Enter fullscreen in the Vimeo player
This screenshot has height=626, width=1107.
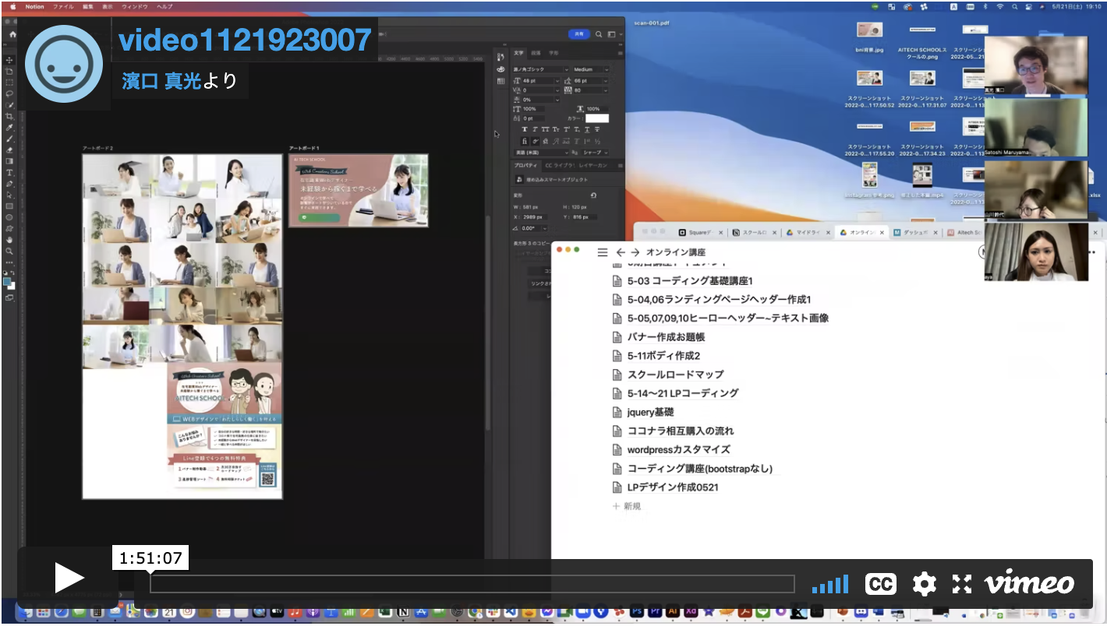pyautogui.click(x=961, y=583)
